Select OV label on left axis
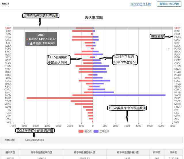 pos(9,110)
